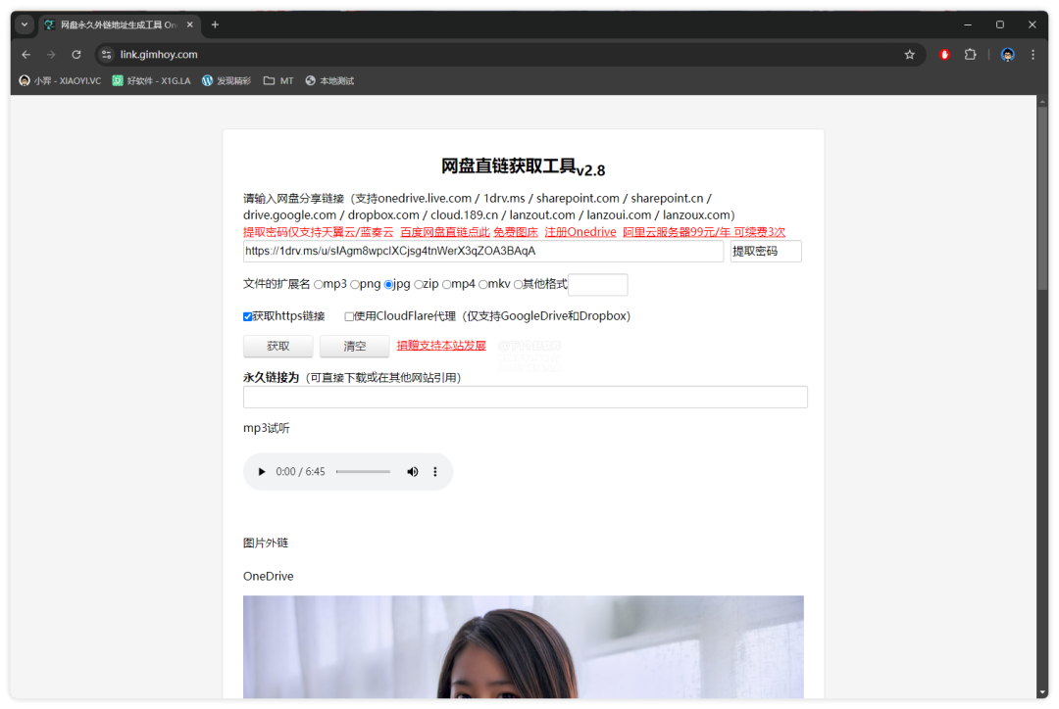Click the browser forward arrow
The height and width of the screenshot is (709, 1059).
coord(51,55)
